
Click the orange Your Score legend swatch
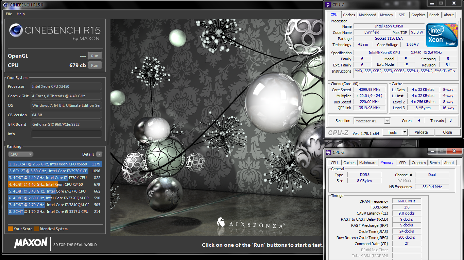(x=10, y=229)
